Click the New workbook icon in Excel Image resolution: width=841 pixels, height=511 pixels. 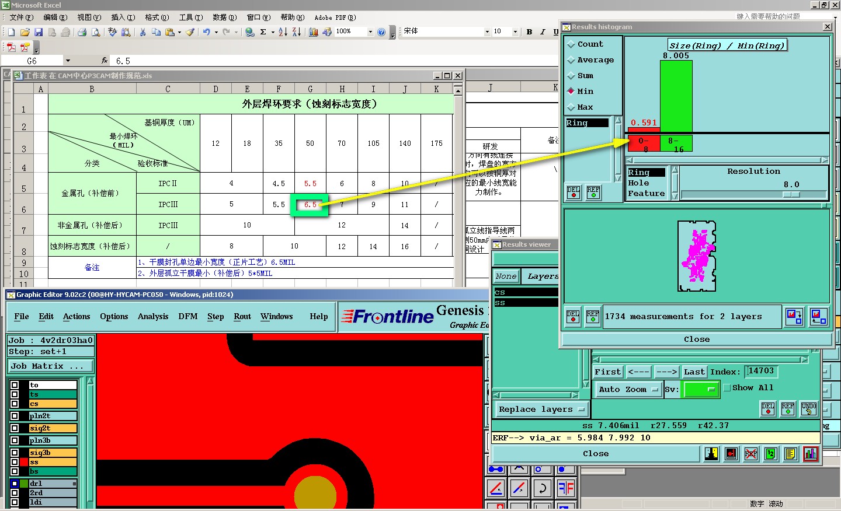(11, 32)
